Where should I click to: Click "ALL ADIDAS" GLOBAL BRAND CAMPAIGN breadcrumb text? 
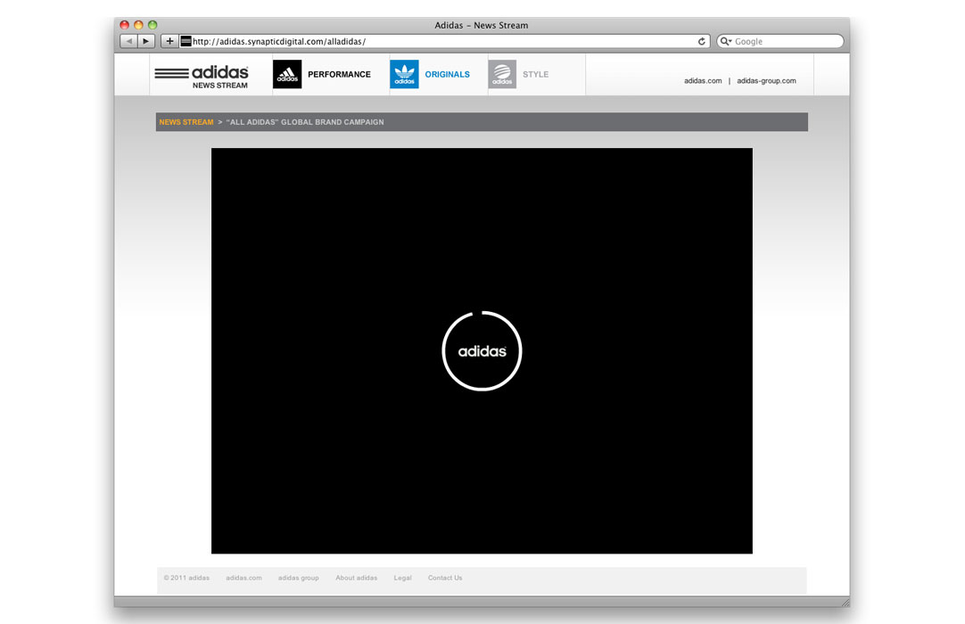pyautogui.click(x=305, y=122)
